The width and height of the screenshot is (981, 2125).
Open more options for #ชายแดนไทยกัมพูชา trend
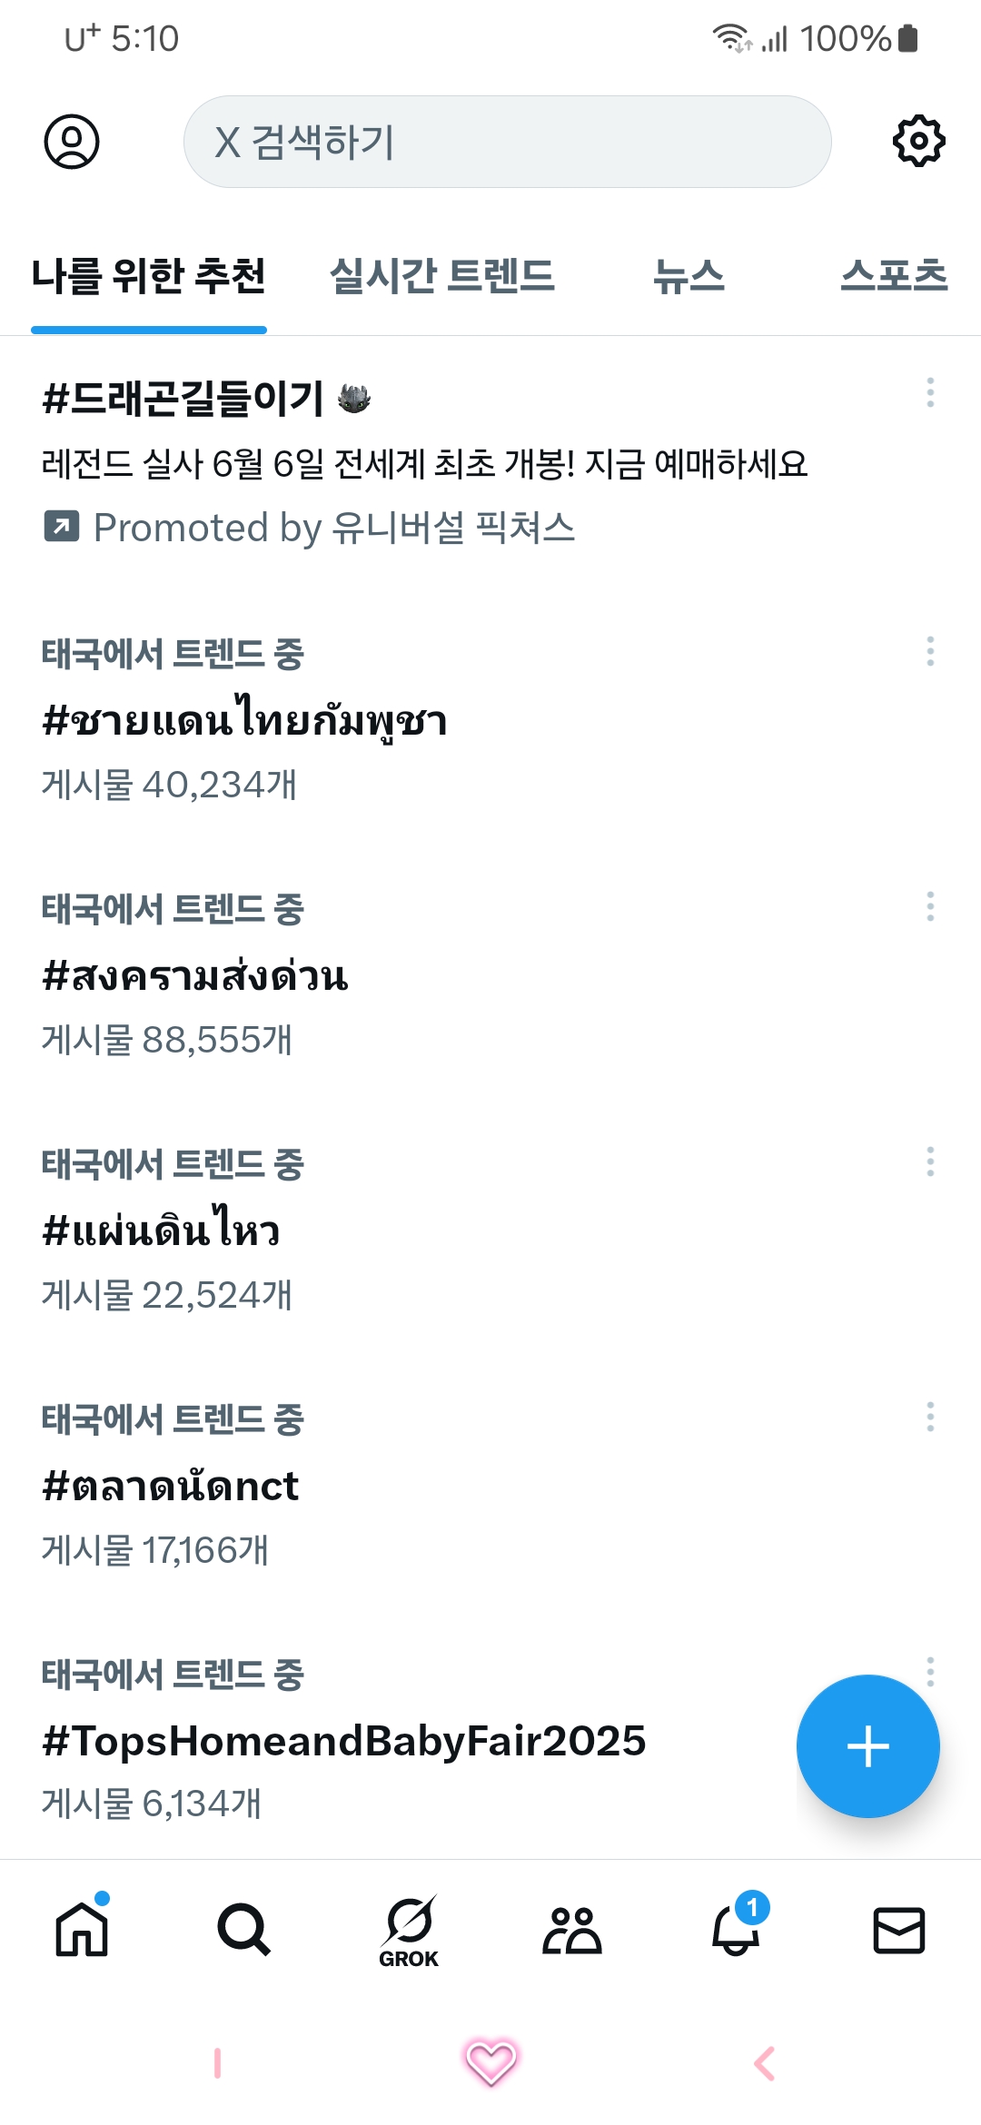[930, 651]
